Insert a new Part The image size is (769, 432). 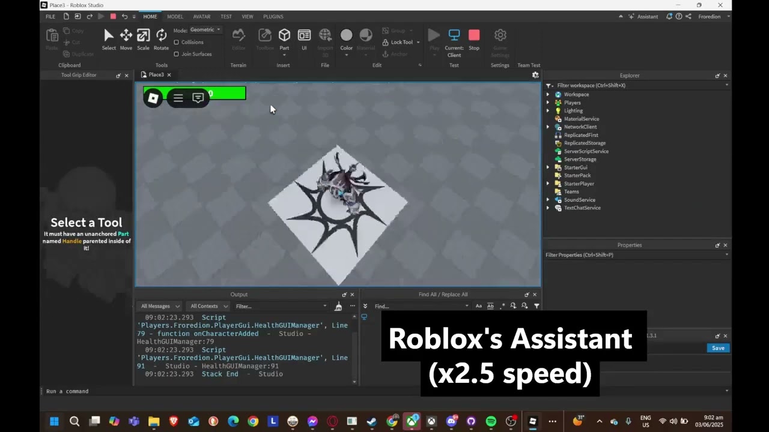pos(284,39)
